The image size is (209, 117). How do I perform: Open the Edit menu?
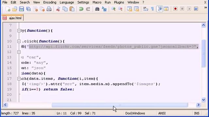tap(13, 2)
